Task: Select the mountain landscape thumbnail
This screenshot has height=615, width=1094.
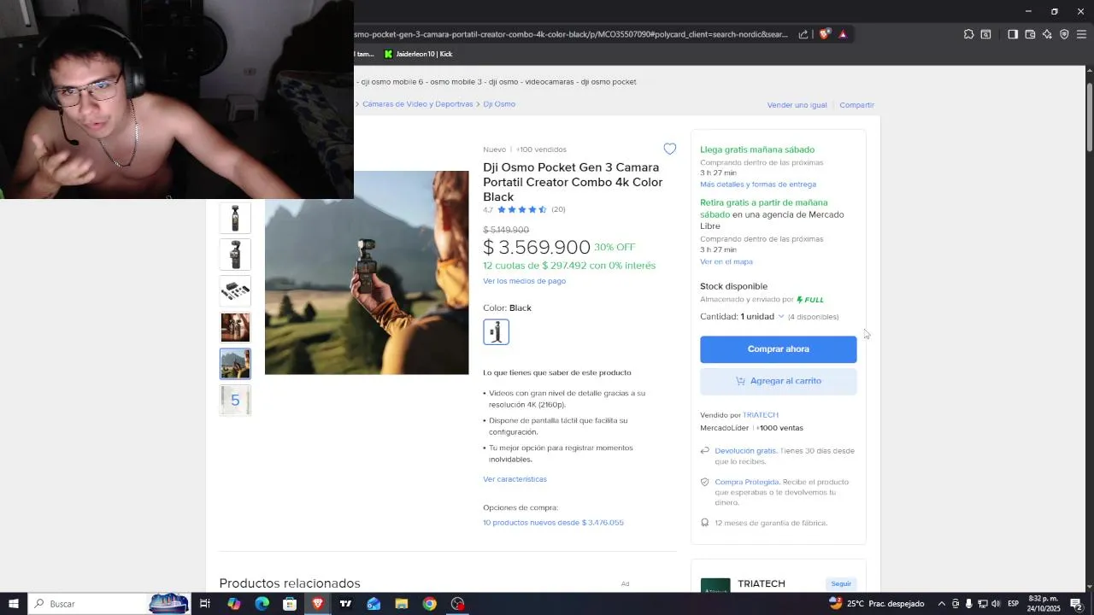Action: pyautogui.click(x=235, y=364)
